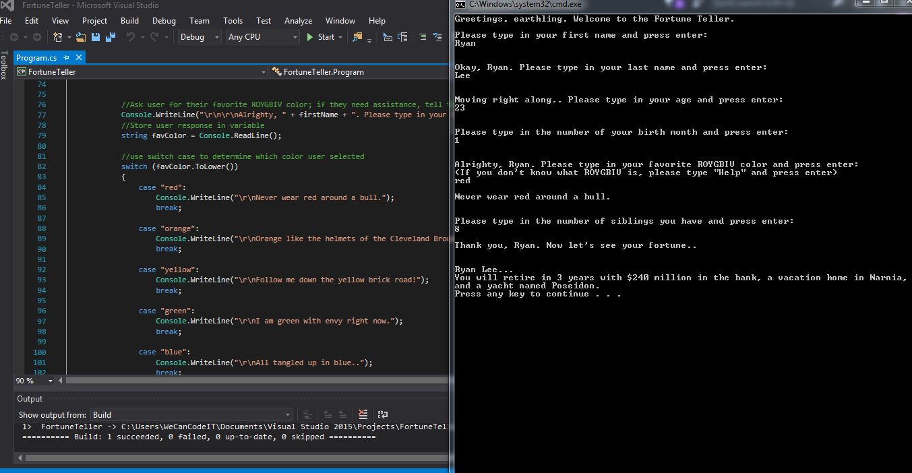Click the parameter info toolbar icon

(402, 37)
